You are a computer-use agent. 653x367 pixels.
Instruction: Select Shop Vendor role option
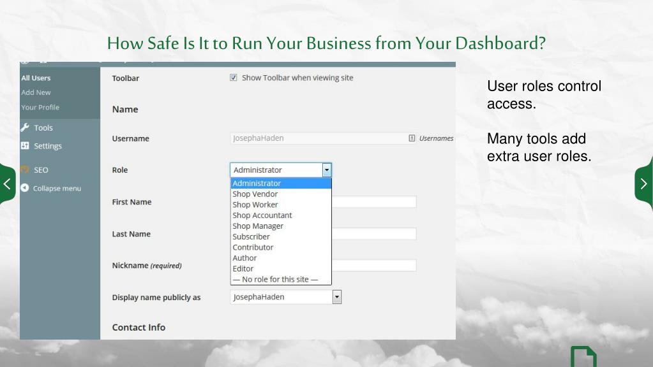(281, 194)
